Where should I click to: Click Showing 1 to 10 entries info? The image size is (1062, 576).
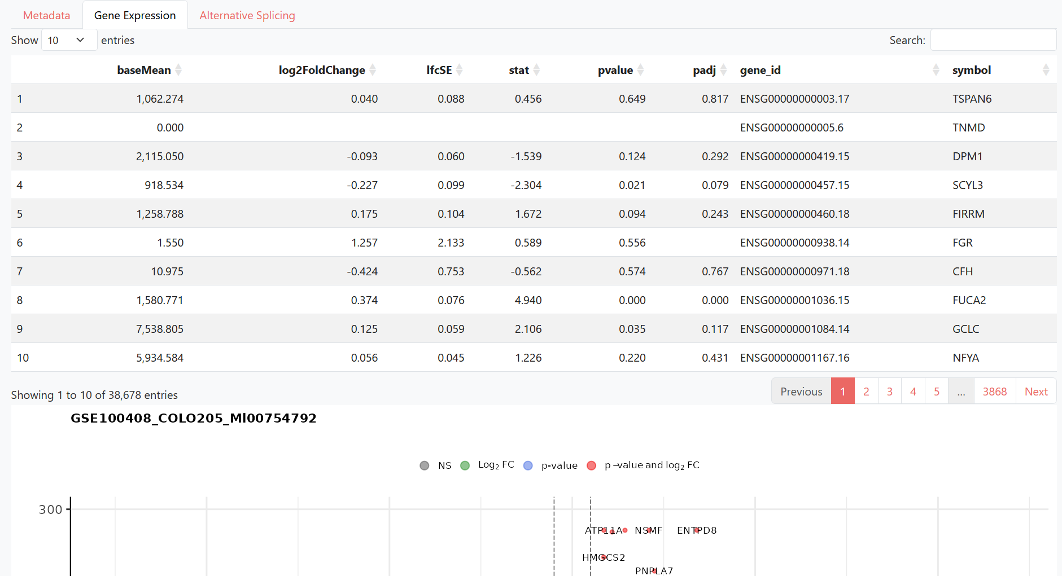pyautogui.click(x=94, y=395)
